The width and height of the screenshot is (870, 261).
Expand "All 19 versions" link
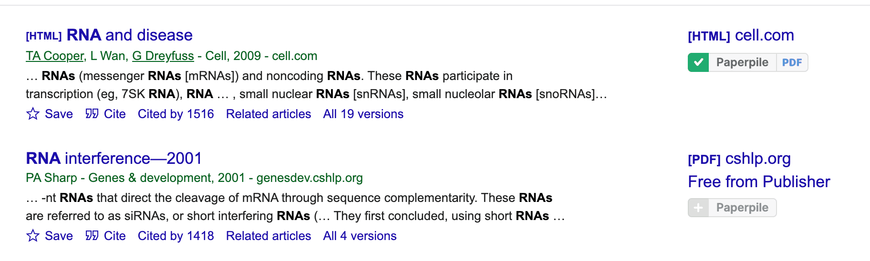coord(363,114)
